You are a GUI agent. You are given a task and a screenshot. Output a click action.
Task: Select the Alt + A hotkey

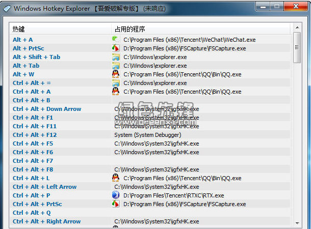click(x=22, y=40)
